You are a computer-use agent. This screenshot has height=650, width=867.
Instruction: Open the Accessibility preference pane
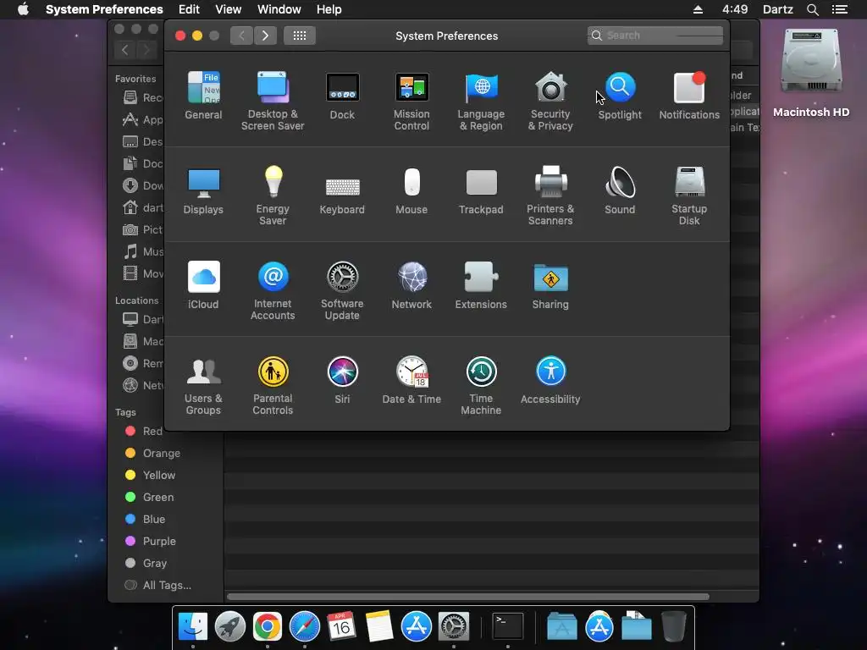click(550, 380)
